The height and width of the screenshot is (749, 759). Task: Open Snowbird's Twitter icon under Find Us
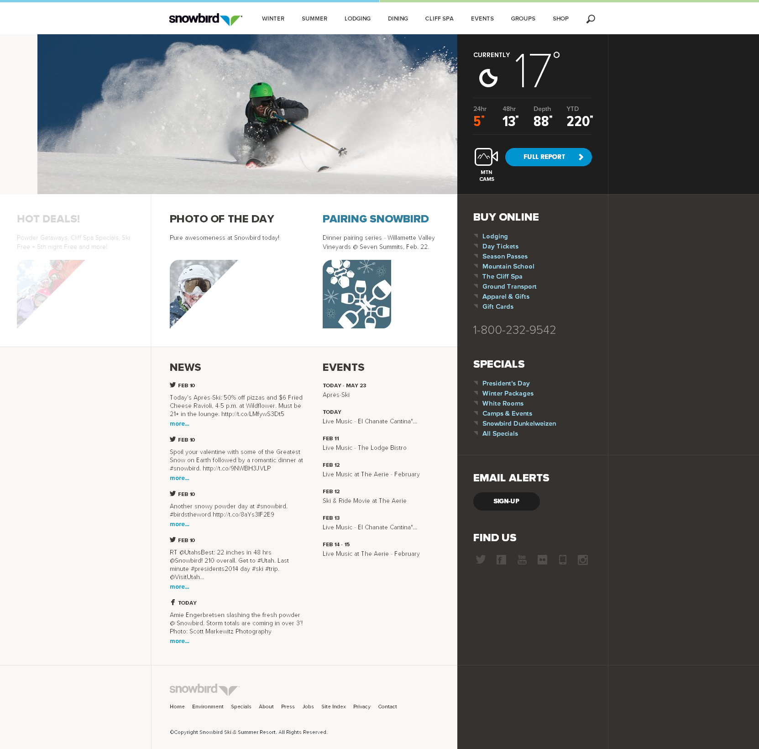tap(481, 559)
